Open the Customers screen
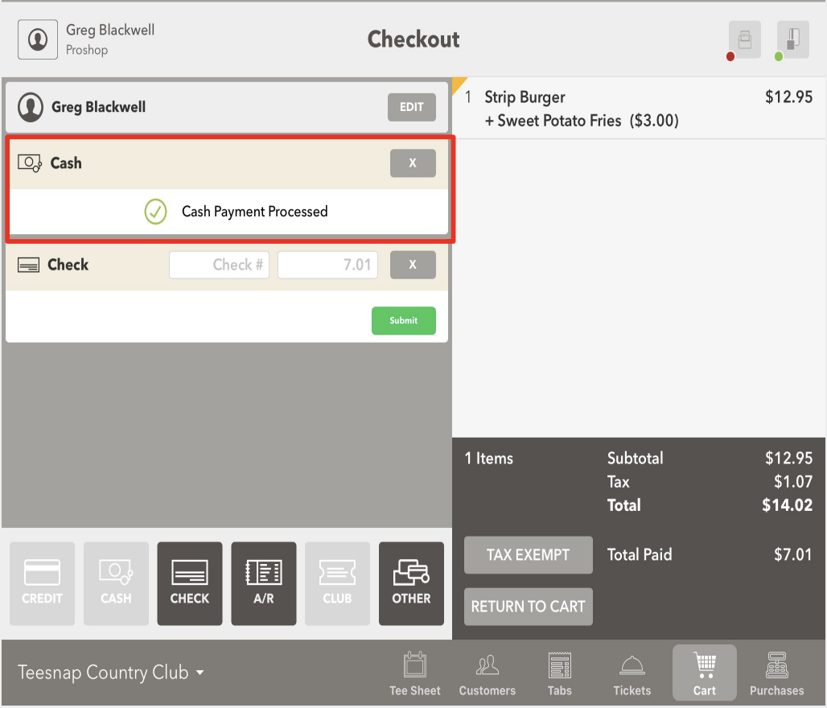 [487, 673]
